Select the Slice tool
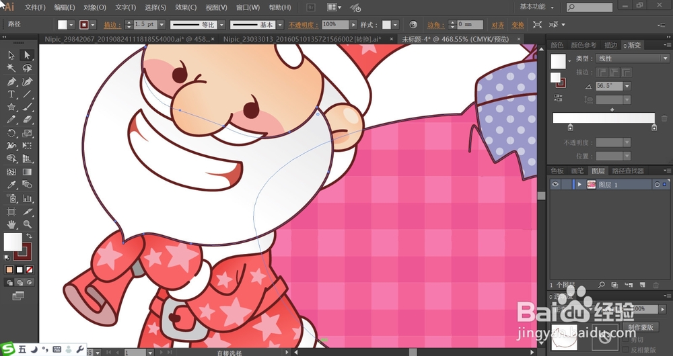The height and width of the screenshot is (356, 673). [x=27, y=212]
